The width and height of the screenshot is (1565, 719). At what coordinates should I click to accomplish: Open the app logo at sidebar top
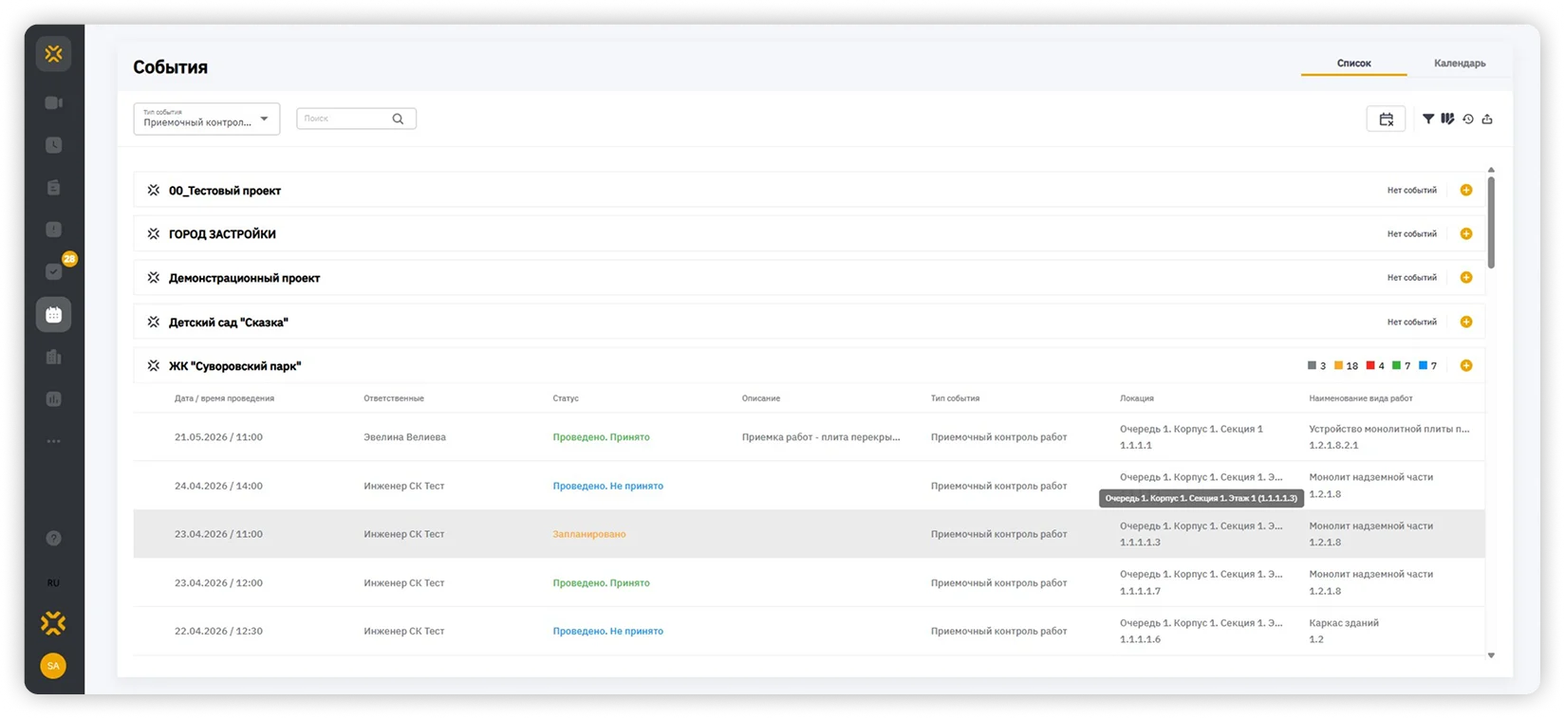[53, 54]
